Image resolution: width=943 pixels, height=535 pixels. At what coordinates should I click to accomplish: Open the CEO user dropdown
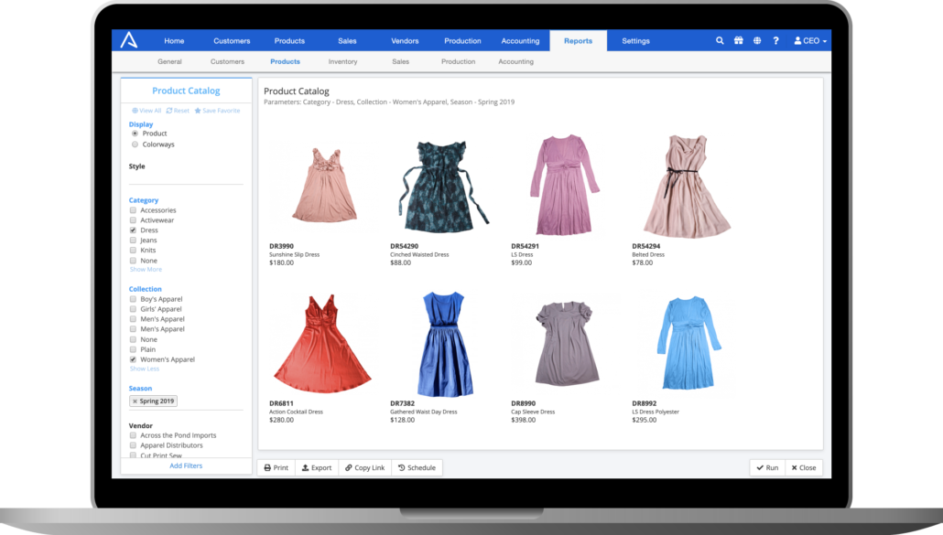click(x=810, y=41)
